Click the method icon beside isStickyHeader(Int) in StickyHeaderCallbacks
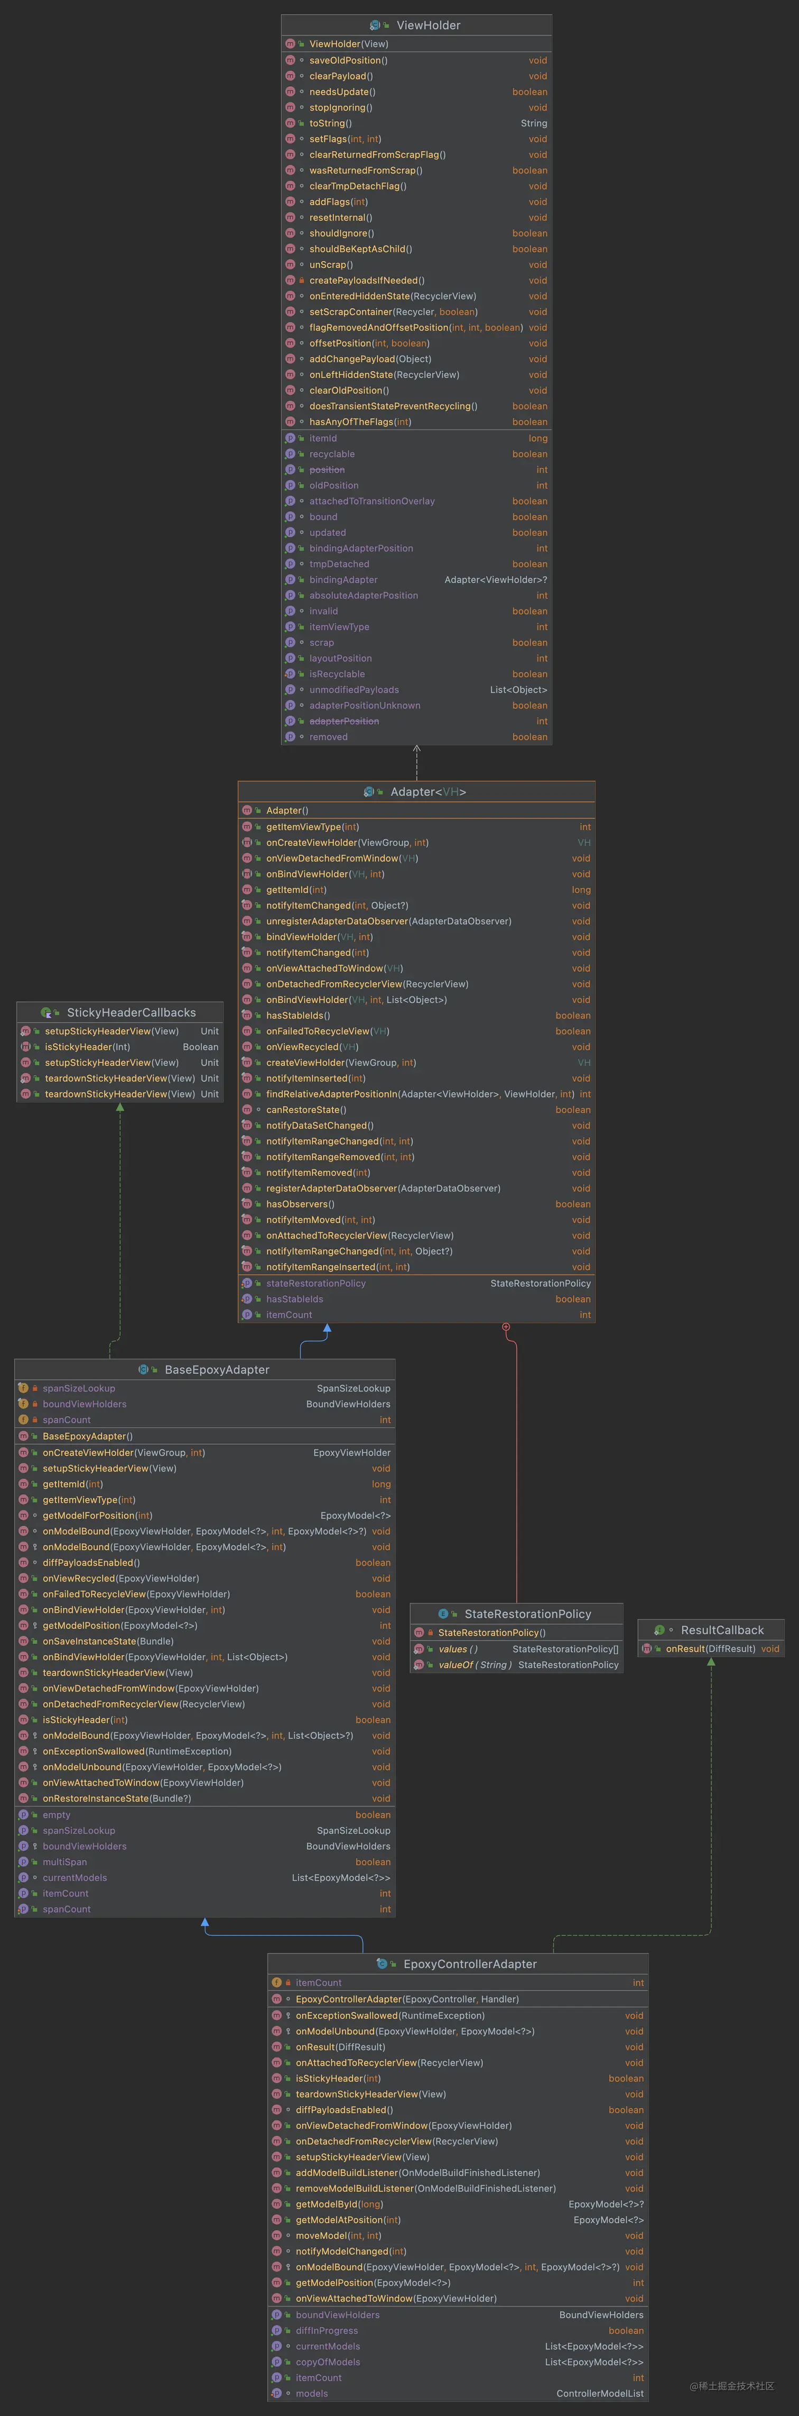This screenshot has height=2416, width=799. tap(25, 1047)
